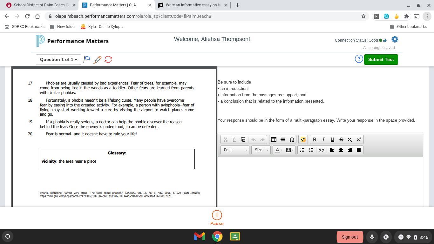
Task: Apply block quote formatting
Action: point(322,150)
